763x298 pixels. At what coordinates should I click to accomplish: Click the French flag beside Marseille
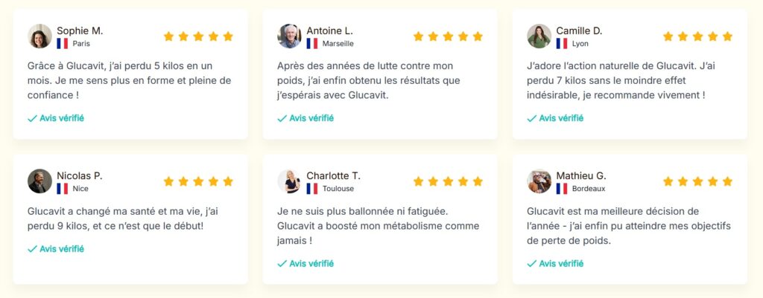[312, 43]
